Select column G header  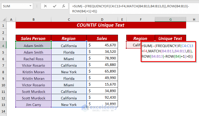tap(170, 20)
